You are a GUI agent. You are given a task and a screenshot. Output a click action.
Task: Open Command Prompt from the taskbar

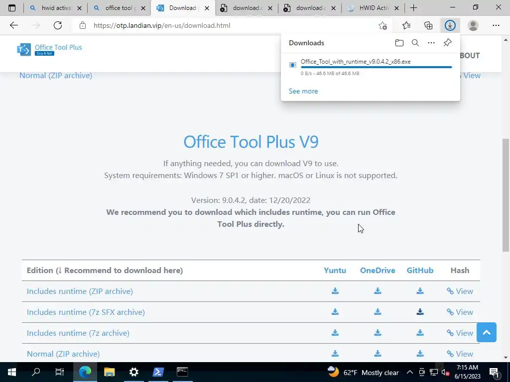(182, 372)
